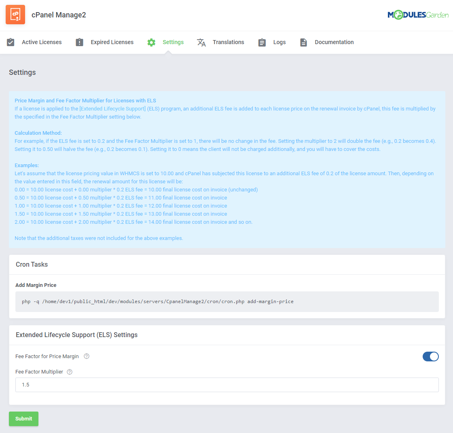Click the Extended Lifecycle Support (ELS) Settings heading
Screen dimensions: 453x433
pyautogui.click(x=76, y=335)
